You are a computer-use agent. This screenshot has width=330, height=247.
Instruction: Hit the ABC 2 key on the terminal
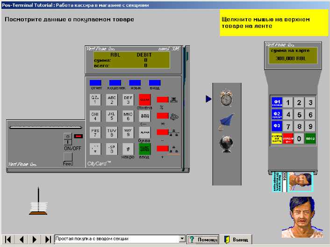112,100
